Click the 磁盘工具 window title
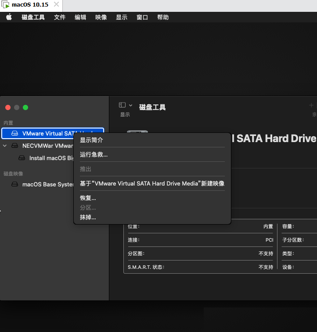 [x=152, y=107]
